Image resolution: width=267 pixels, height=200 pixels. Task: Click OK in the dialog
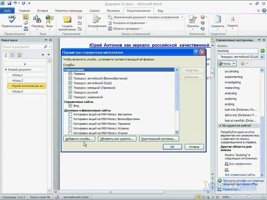tap(172, 147)
